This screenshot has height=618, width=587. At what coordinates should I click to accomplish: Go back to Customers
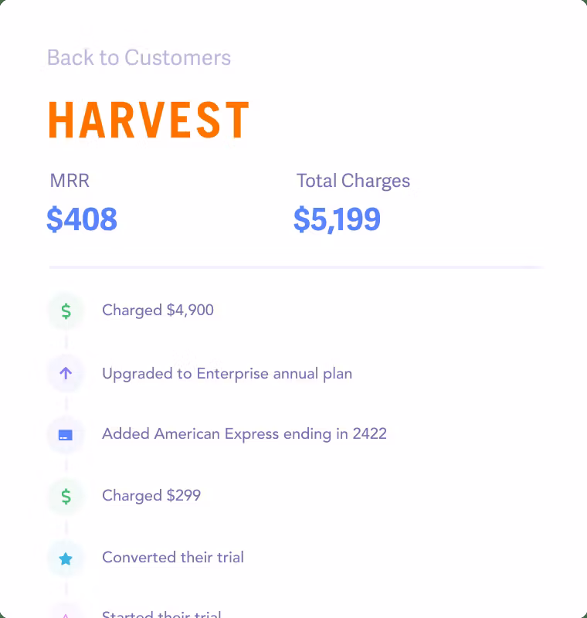[139, 58]
